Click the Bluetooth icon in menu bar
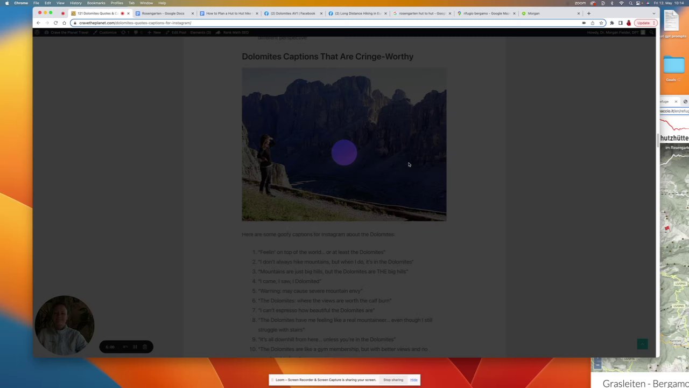Image resolution: width=689 pixels, height=388 pixels. 612,3
